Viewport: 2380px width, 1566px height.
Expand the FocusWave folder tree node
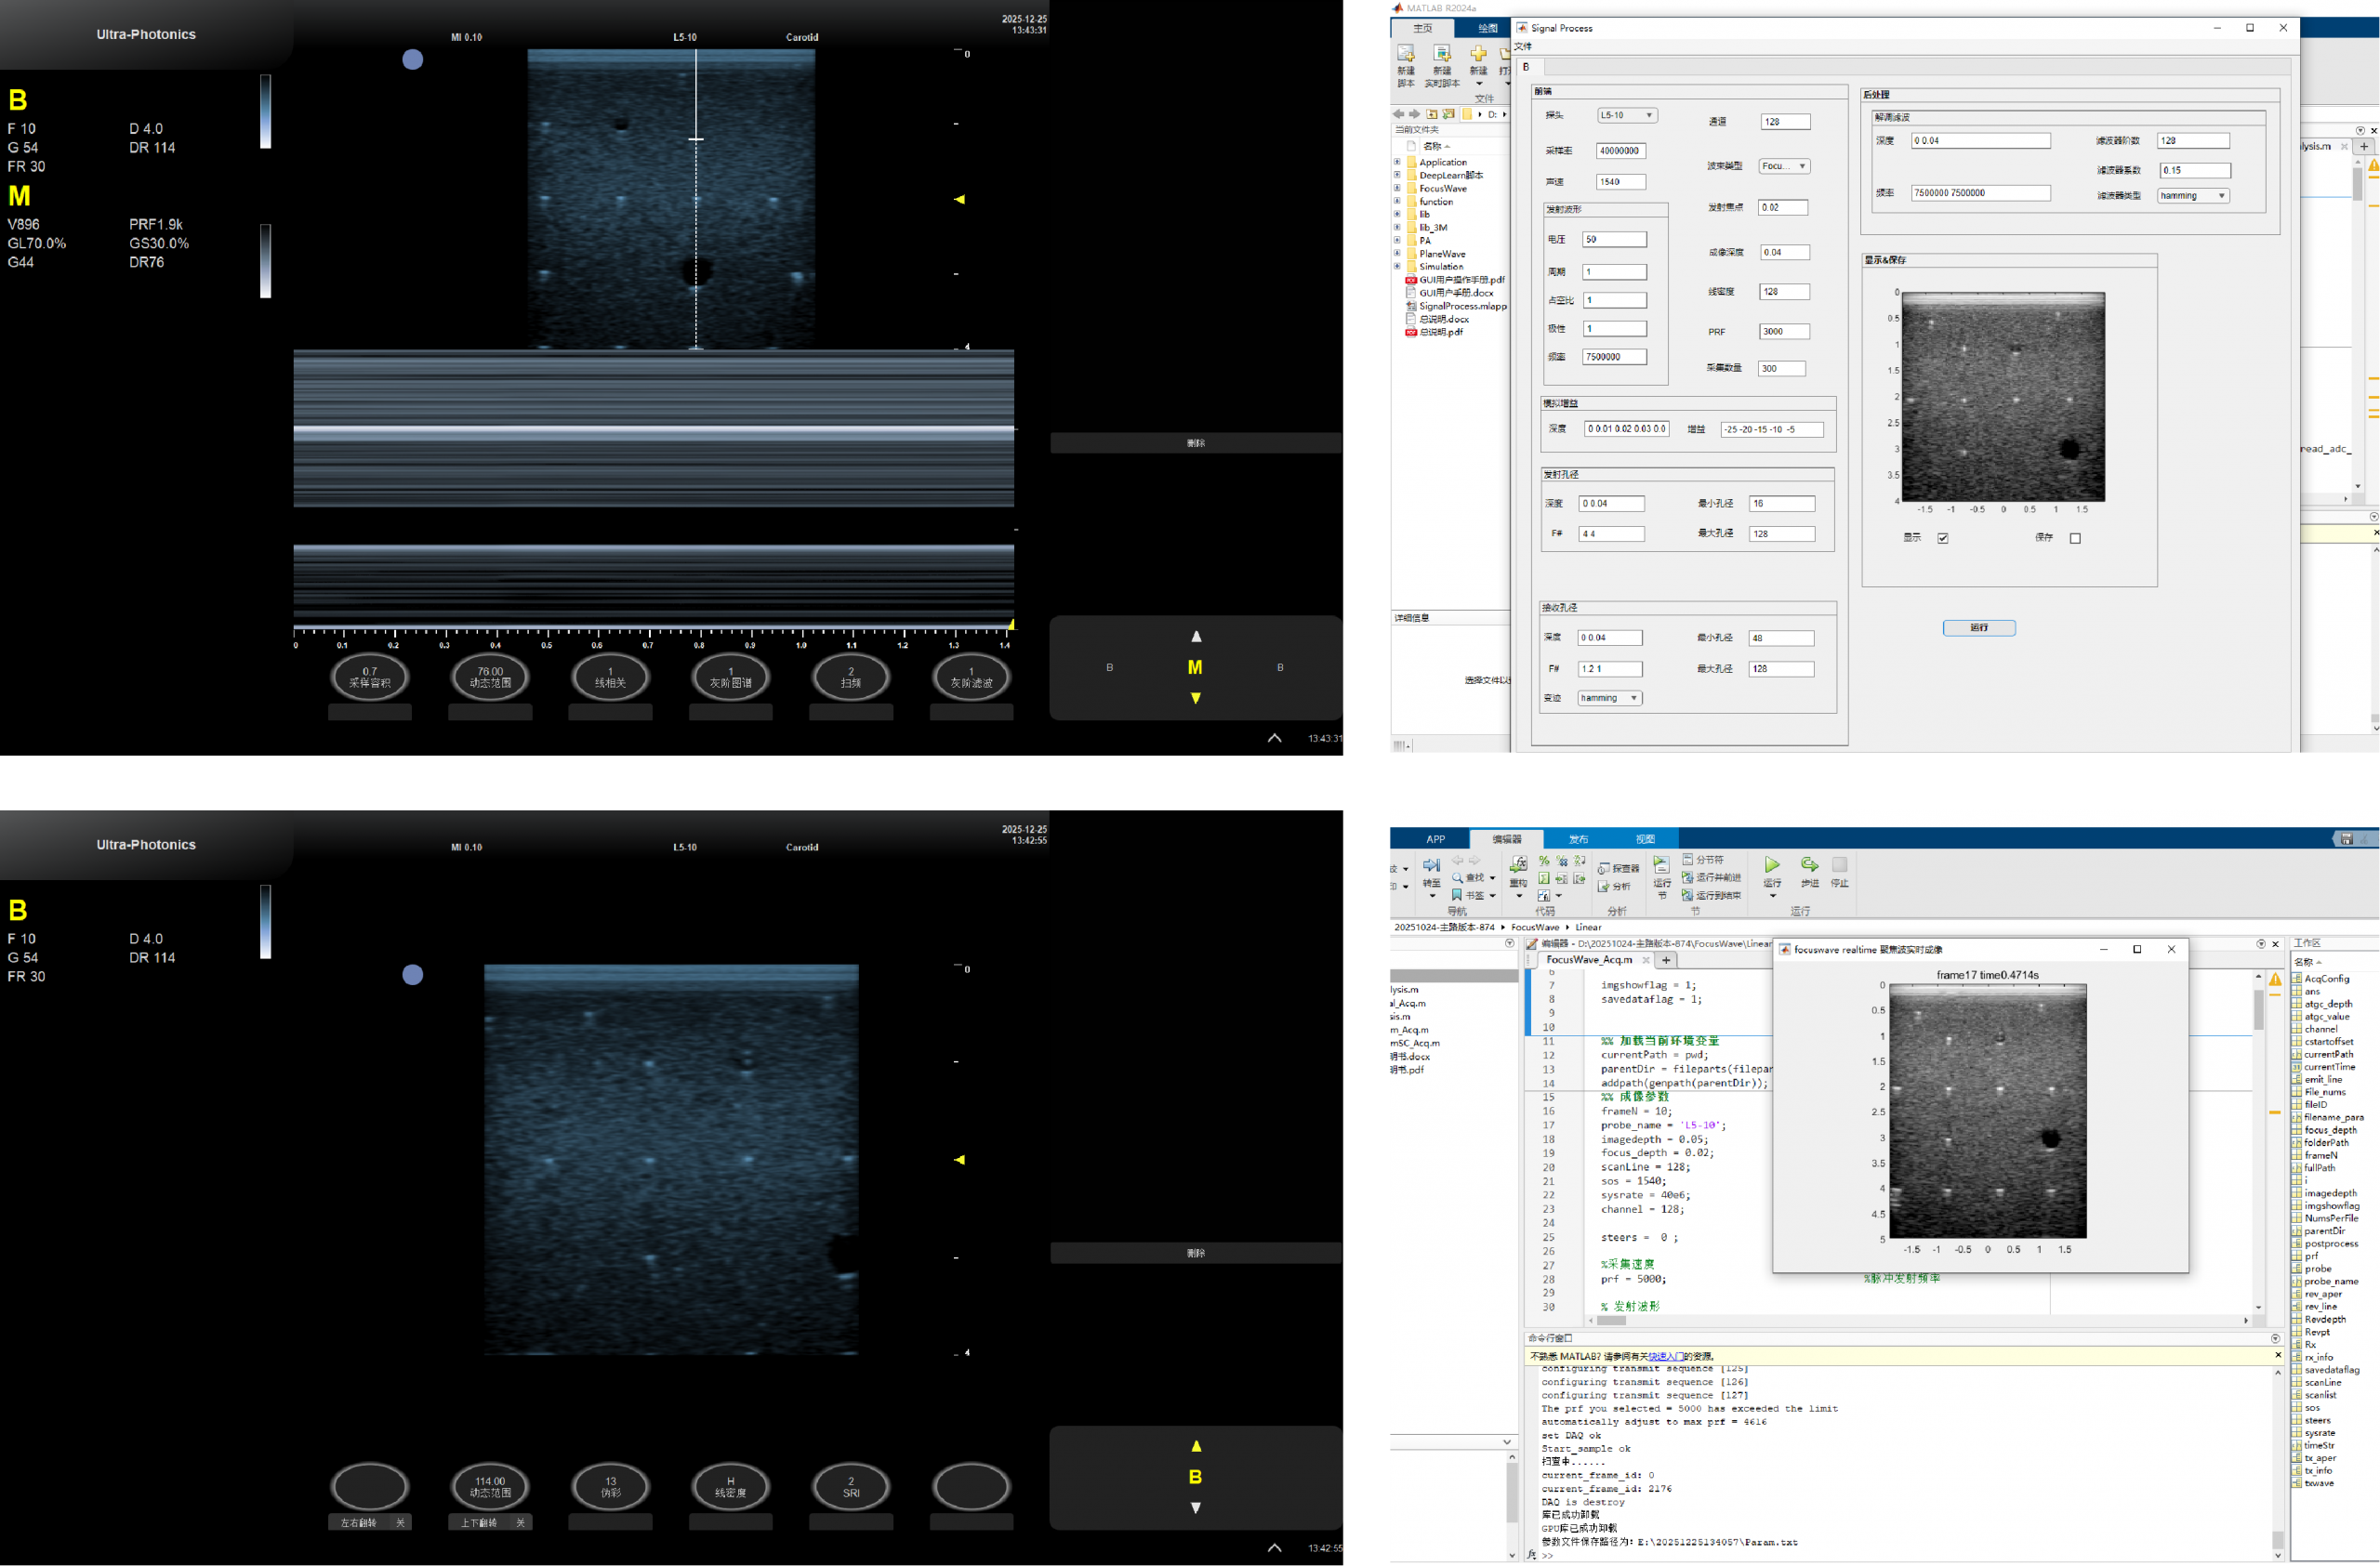(1398, 188)
